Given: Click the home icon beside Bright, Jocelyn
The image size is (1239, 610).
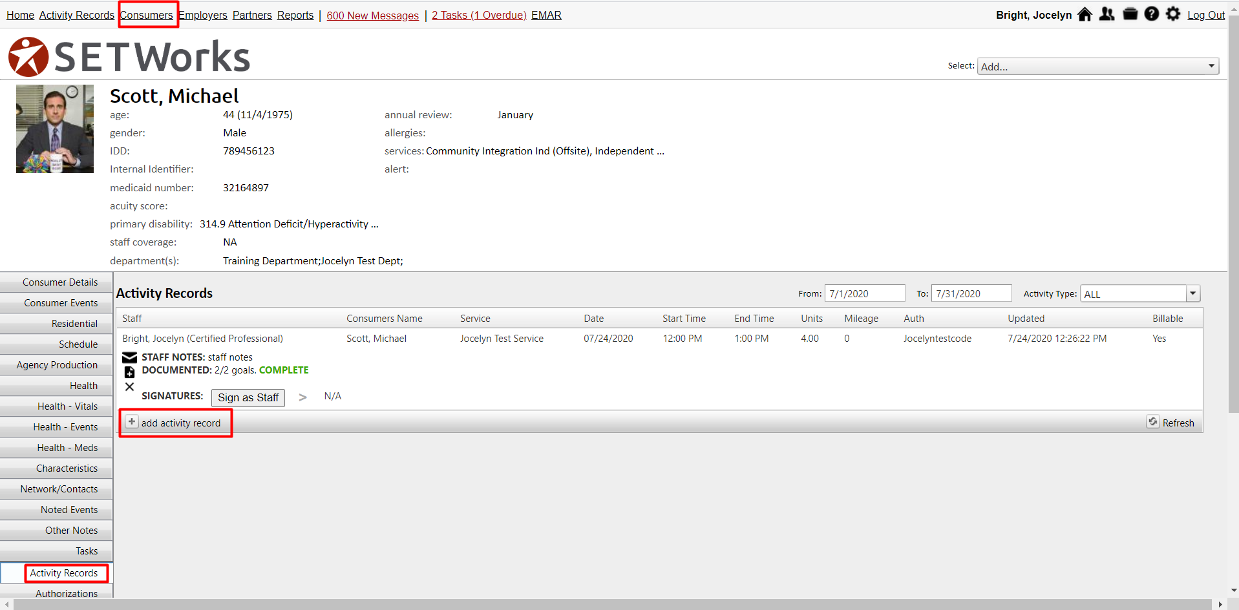Looking at the screenshot, I should tap(1085, 14).
